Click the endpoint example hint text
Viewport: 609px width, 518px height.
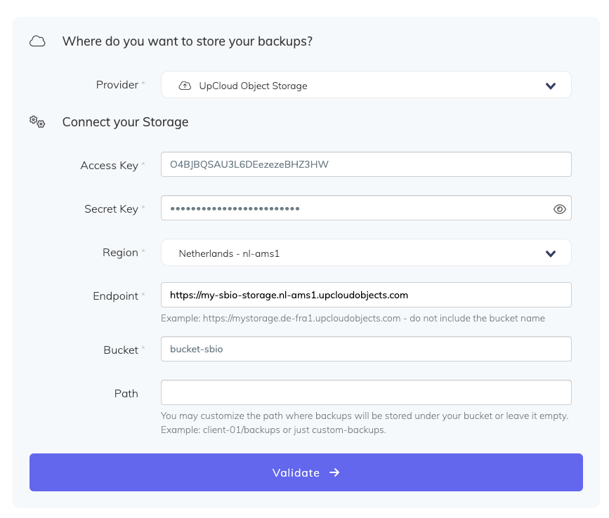coord(353,319)
